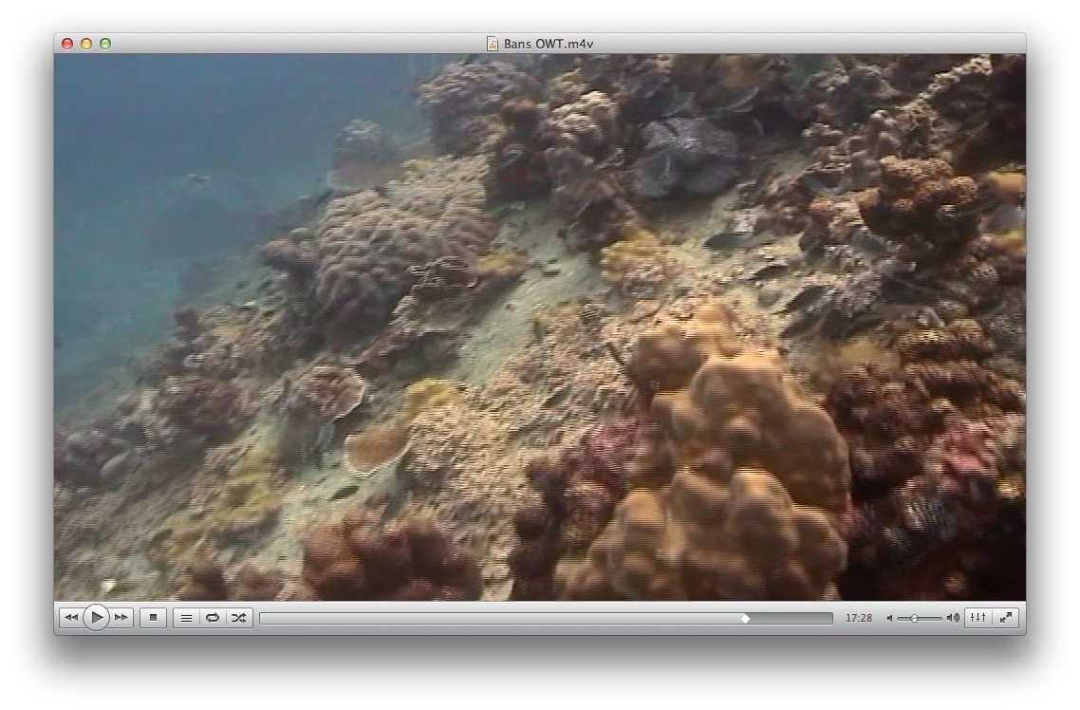Toggle shuffle playback

click(238, 618)
